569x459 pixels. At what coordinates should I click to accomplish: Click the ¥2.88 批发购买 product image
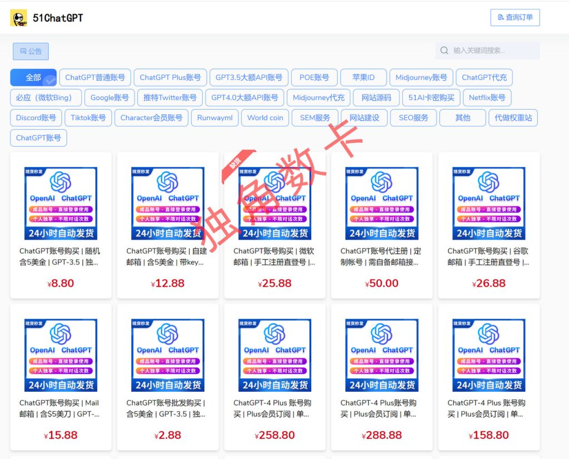[x=168, y=355]
